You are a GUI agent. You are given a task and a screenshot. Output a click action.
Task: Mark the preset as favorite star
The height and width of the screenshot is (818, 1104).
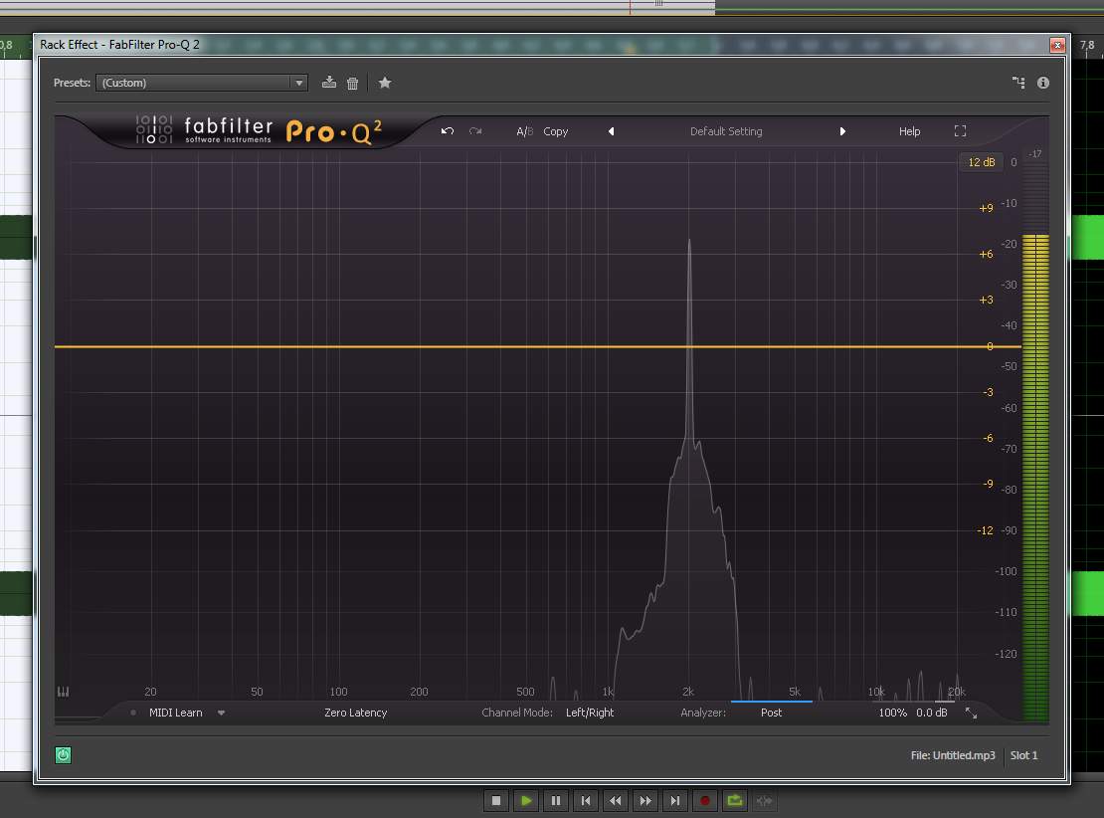pos(385,83)
